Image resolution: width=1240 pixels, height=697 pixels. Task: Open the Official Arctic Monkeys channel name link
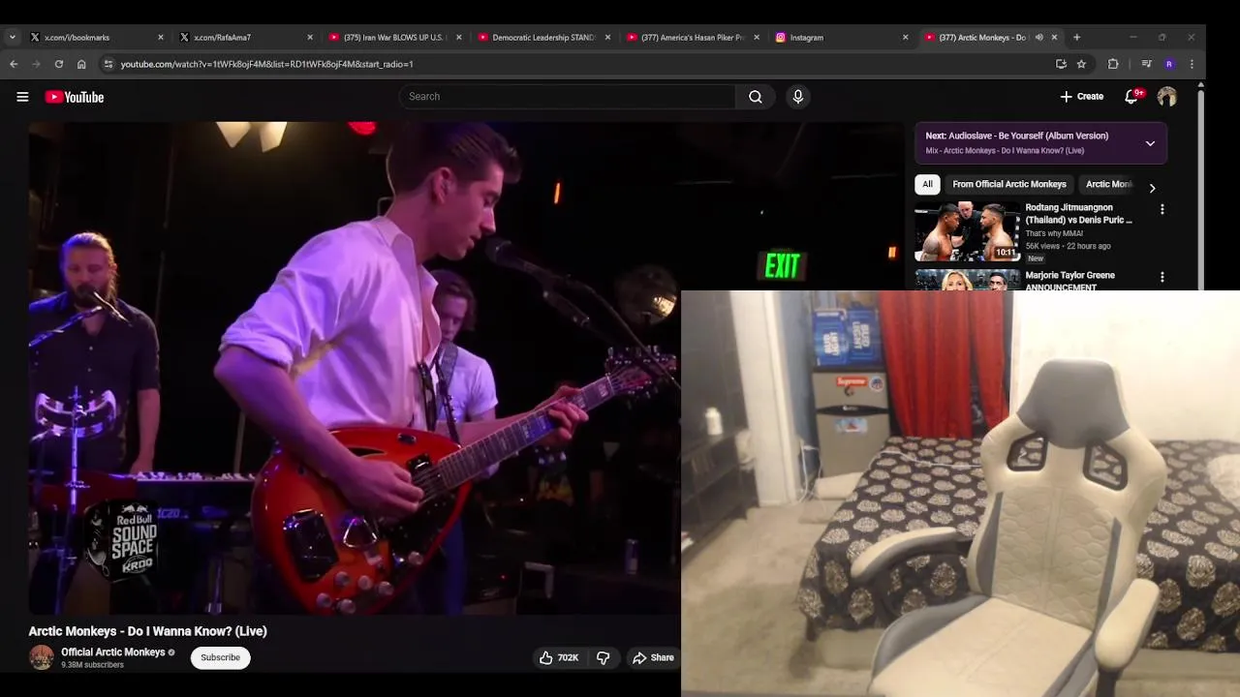(x=113, y=652)
